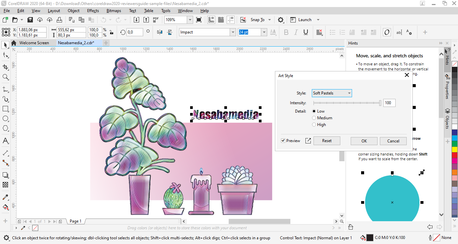Click OK in the Art Style dialog
Viewport: 458px width, 244px height.
(x=364, y=141)
